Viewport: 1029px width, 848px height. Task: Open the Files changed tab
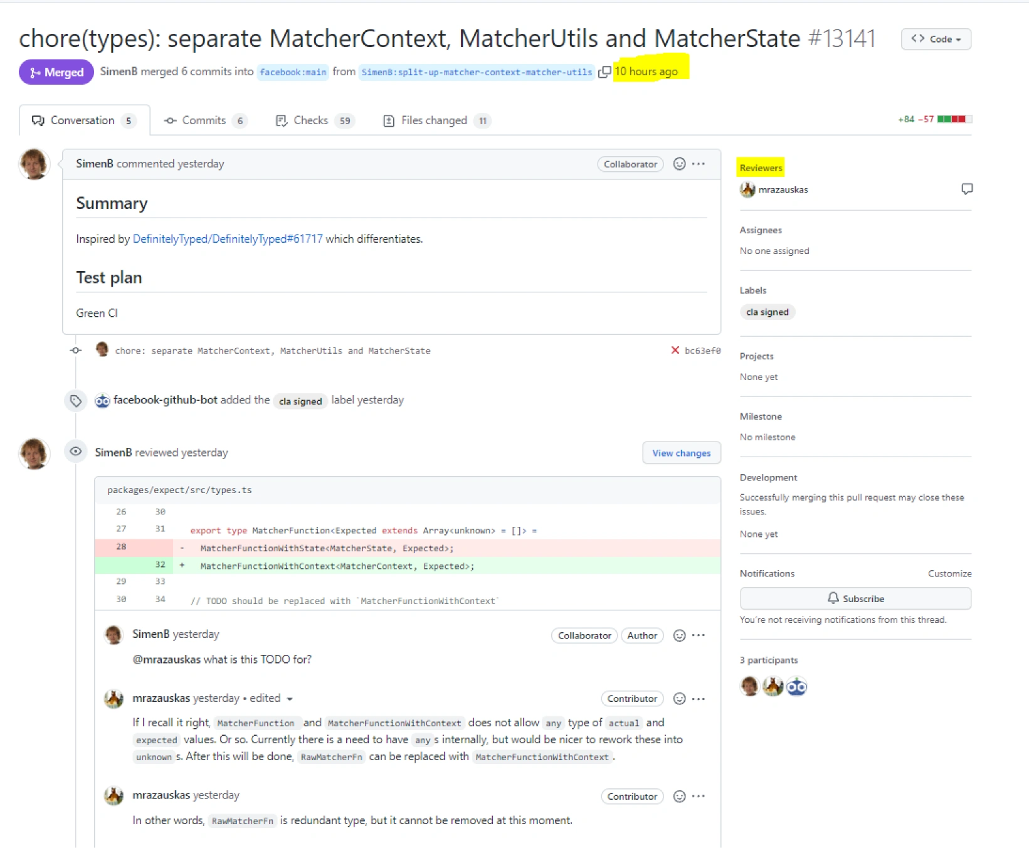tap(434, 120)
